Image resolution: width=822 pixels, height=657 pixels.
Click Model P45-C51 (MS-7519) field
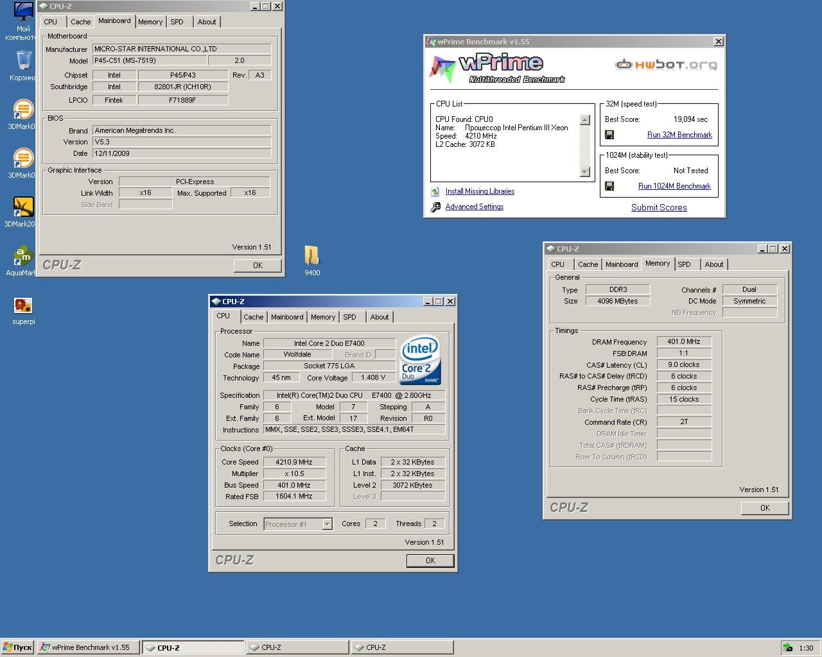150,60
